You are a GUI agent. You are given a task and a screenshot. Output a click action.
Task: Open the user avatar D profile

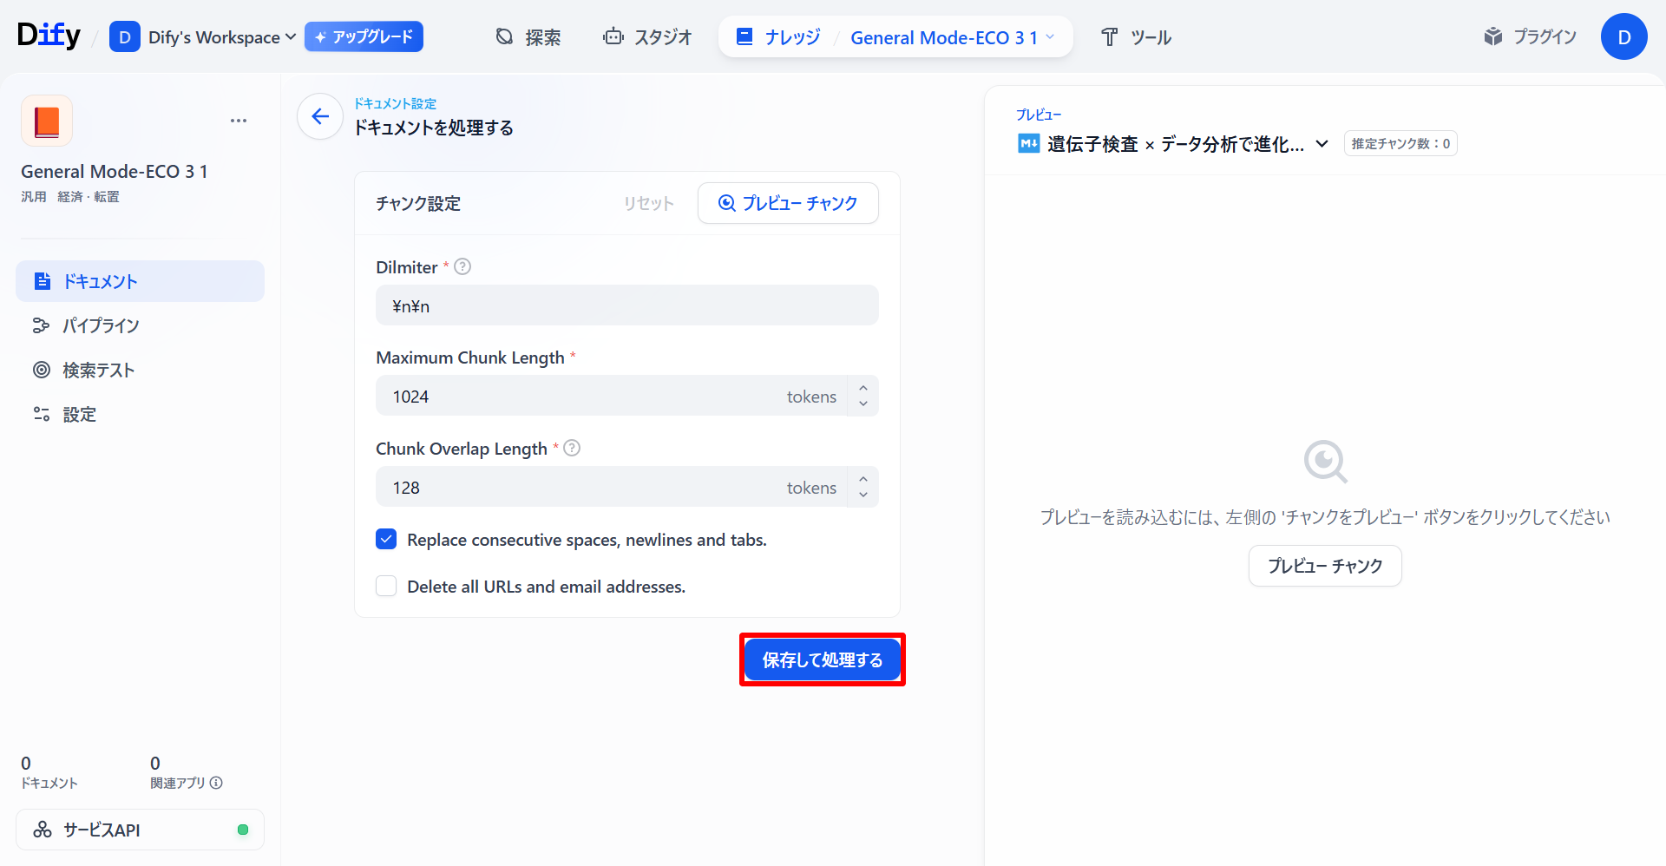click(x=1623, y=37)
